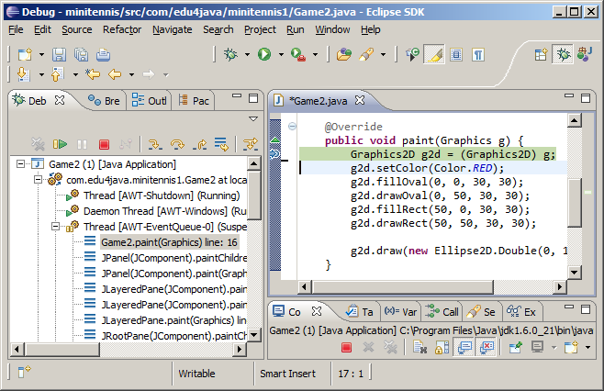Toggle Mark Occurrences highlighter icon

click(434, 55)
